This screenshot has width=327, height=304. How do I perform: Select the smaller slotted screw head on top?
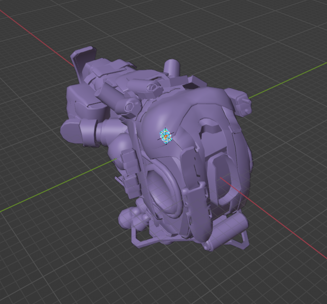tap(153, 86)
